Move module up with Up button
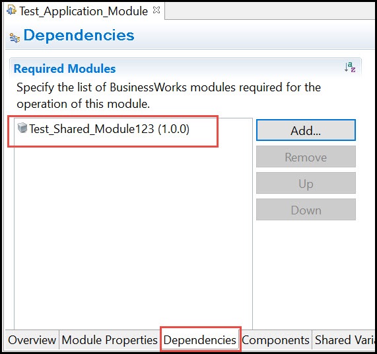Screen dimensions: 377x354 coord(306,183)
